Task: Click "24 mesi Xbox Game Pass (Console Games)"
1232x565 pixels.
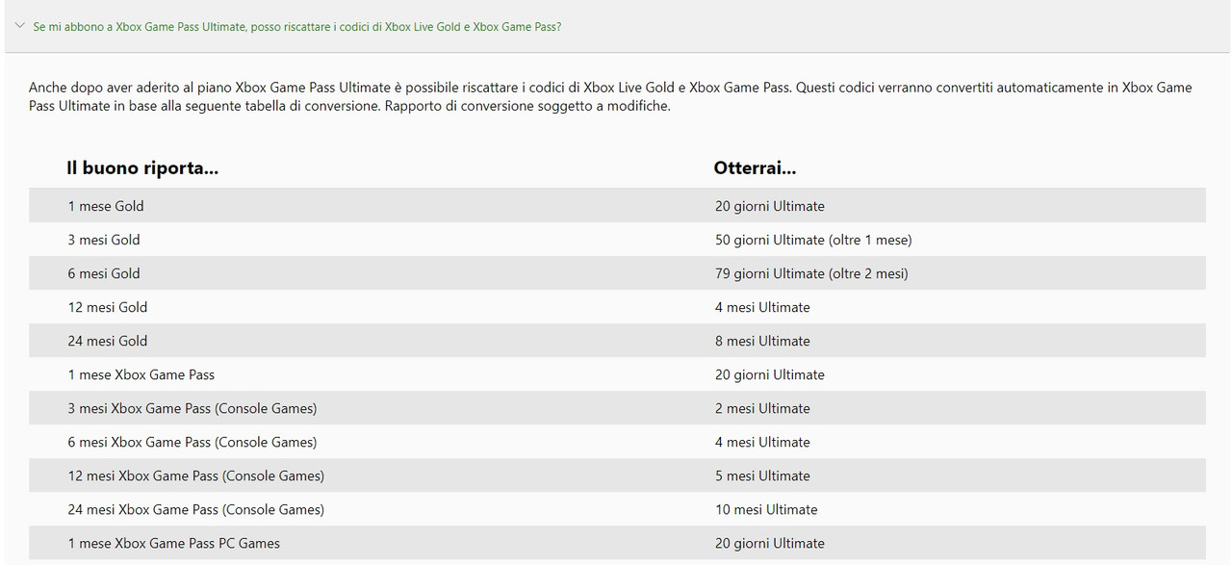Action: pos(196,509)
